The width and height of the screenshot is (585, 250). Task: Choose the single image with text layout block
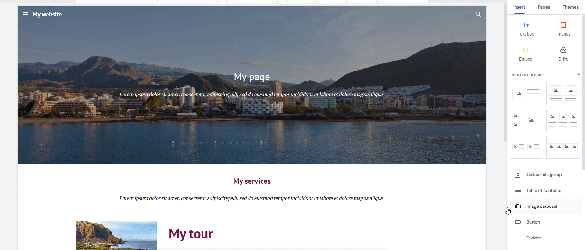click(526, 94)
